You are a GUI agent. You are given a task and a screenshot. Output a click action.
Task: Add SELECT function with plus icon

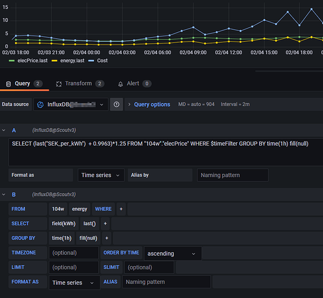(x=105, y=223)
